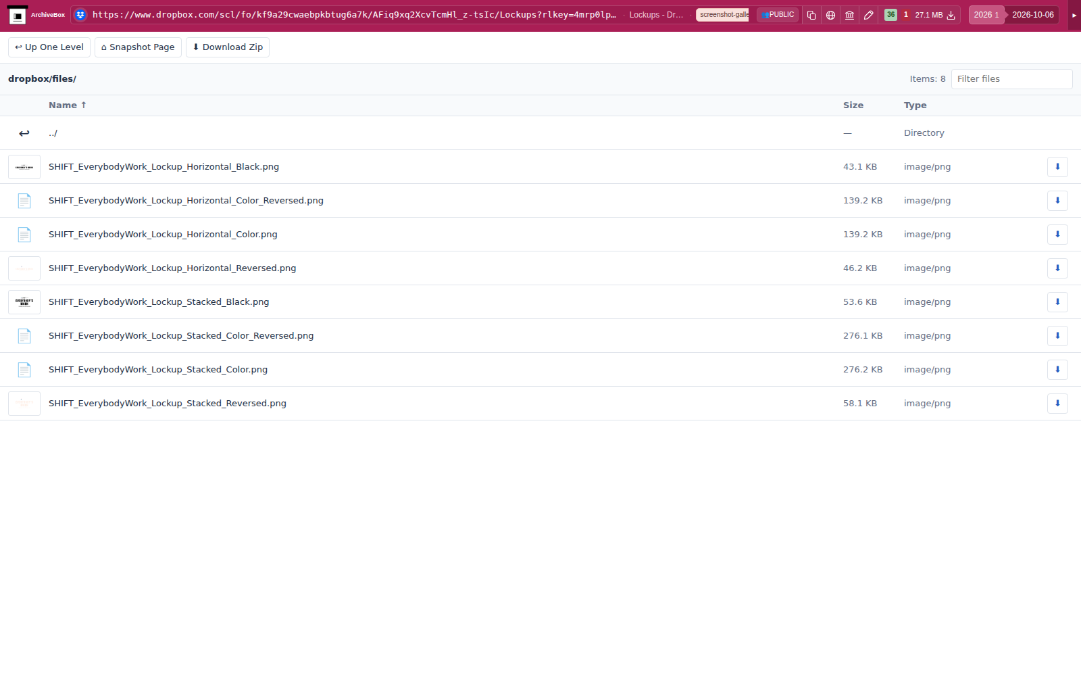Click the Filter files input field
Viewport: 1081px width, 676px height.
tap(1011, 79)
